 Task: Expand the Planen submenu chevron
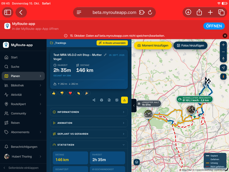(40, 76)
